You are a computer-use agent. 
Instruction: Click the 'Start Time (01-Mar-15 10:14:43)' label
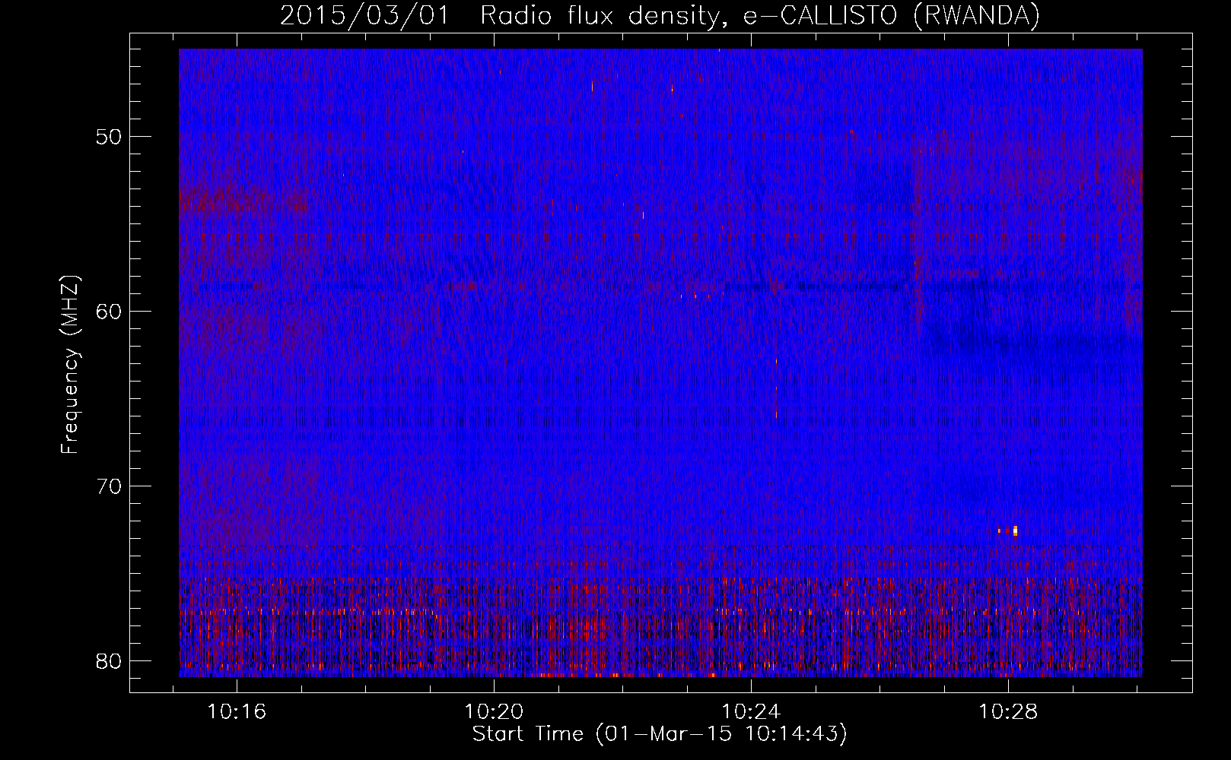(660, 734)
